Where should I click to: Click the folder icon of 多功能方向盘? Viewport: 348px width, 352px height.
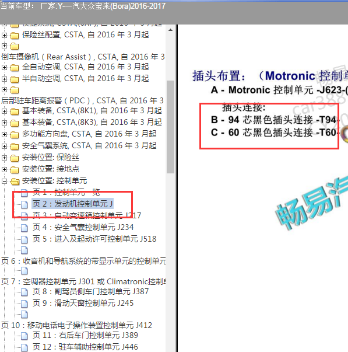click(x=15, y=135)
